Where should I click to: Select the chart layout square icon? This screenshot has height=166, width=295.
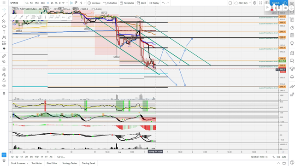[x=230, y=3]
